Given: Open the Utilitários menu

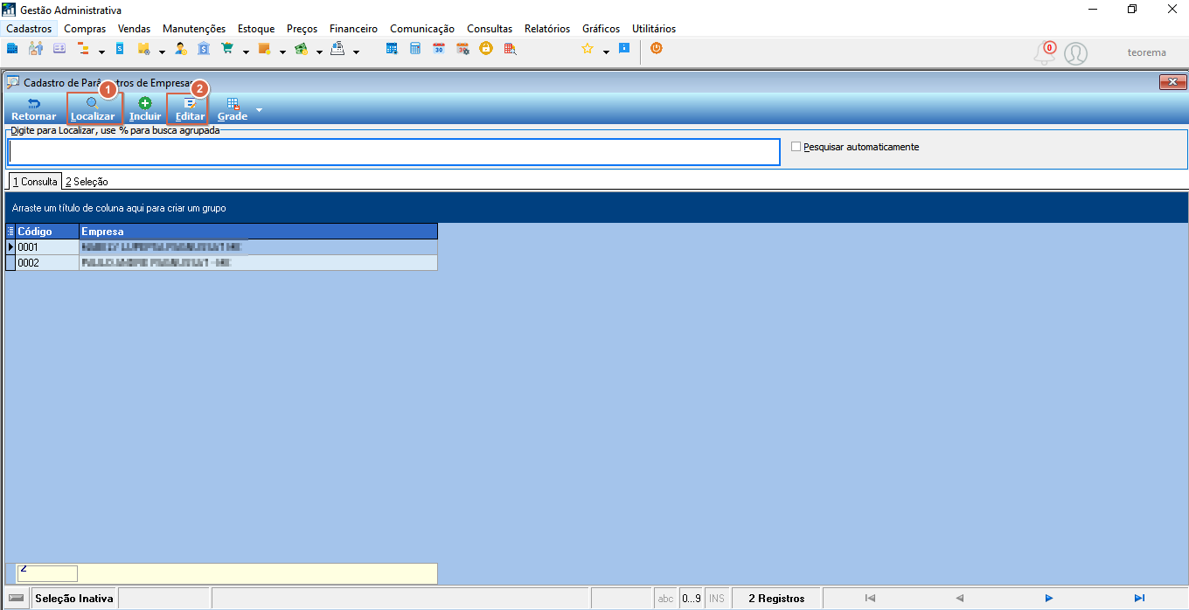Looking at the screenshot, I should 654,29.
